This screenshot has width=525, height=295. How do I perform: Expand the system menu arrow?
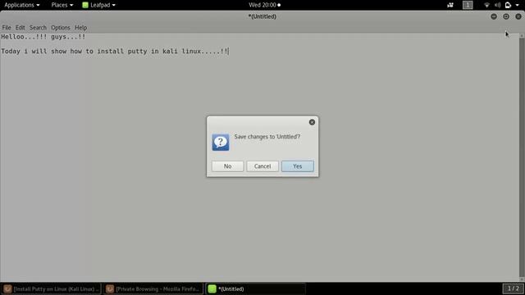click(518, 5)
